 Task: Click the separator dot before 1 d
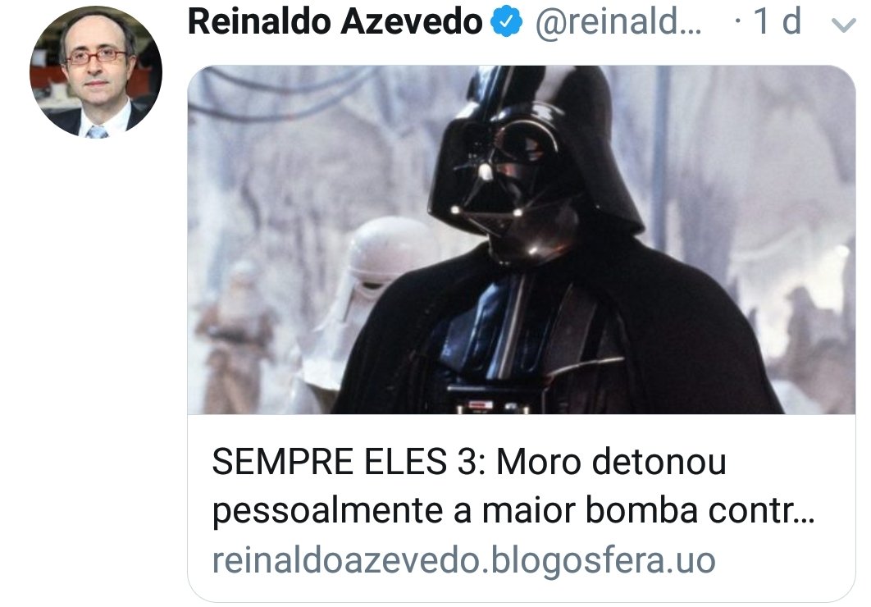tap(737, 22)
